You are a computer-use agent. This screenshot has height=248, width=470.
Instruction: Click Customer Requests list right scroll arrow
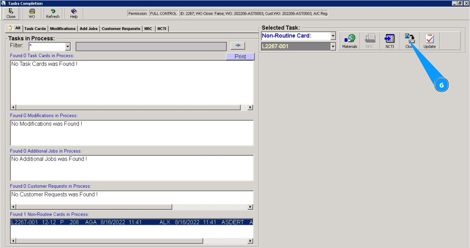[250, 207]
